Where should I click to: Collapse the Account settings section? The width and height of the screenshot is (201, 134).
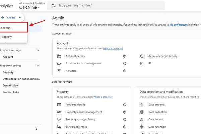[x=38, y=50]
